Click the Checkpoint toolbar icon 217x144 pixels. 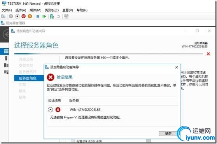coord(52,16)
